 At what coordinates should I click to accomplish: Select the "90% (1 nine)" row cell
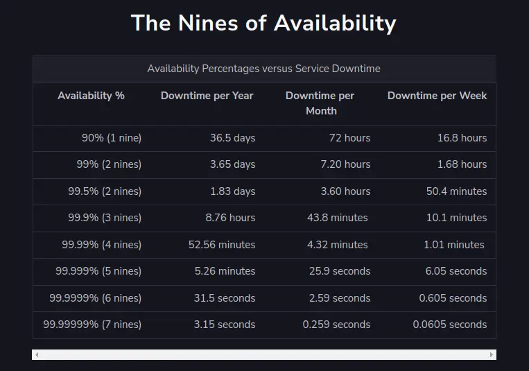pyautogui.click(x=111, y=138)
